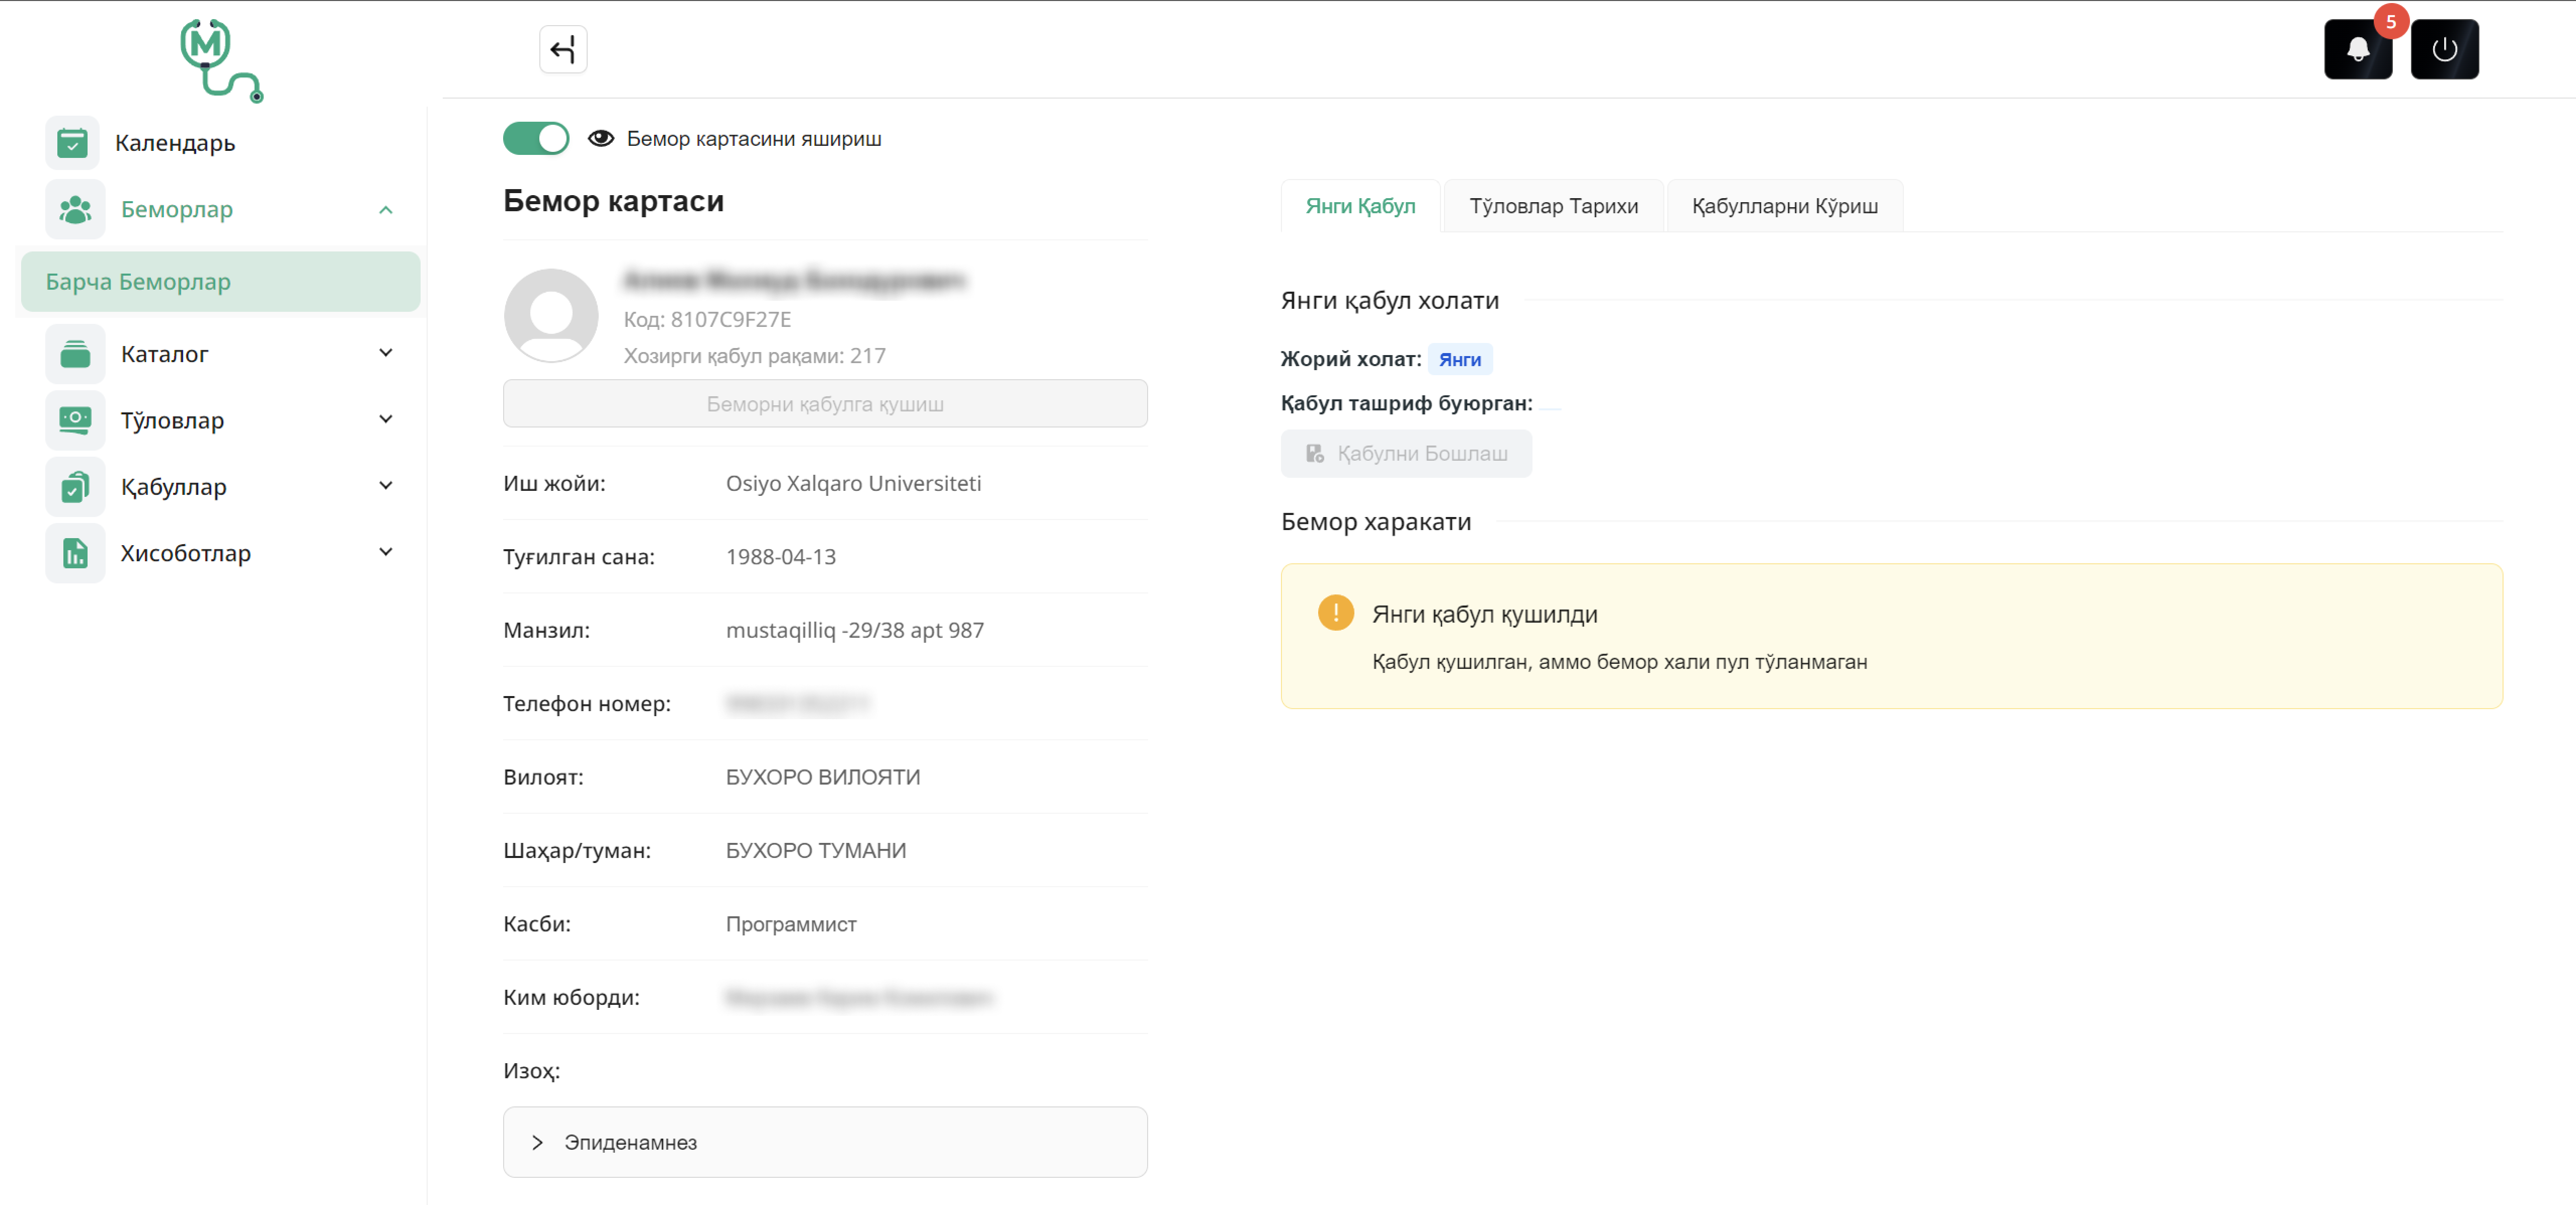
Task: Click the eye icon beside hide card
Action: tap(601, 139)
